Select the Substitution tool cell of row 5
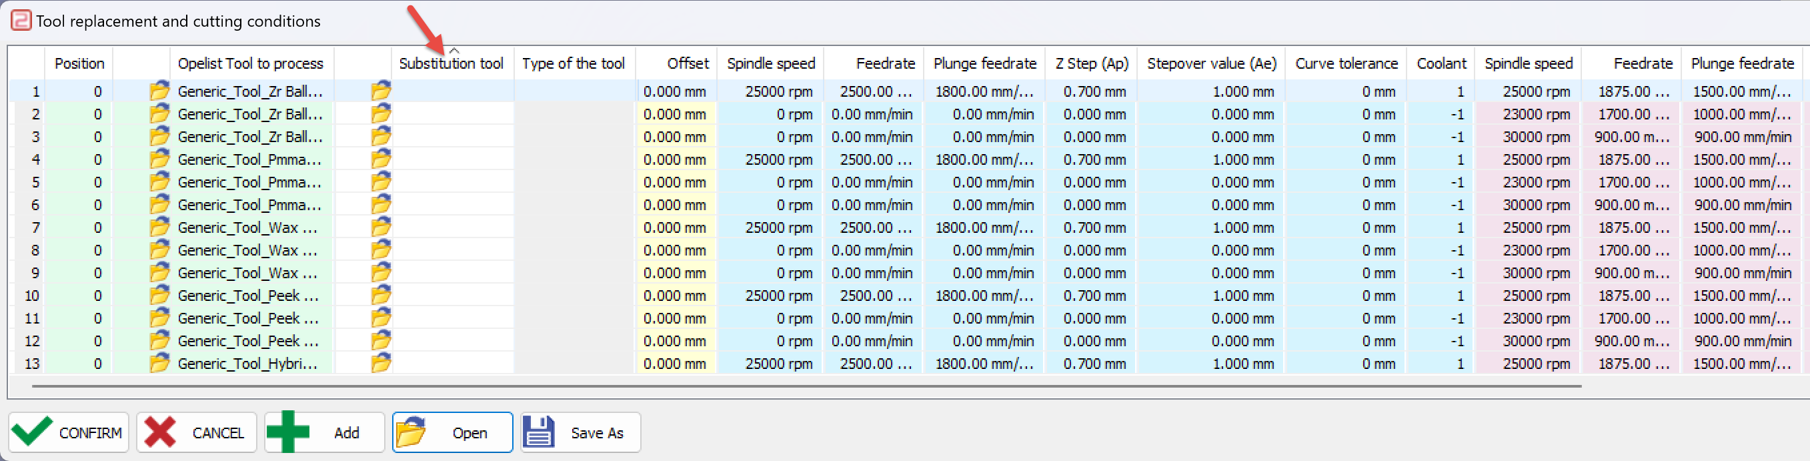This screenshot has height=461, width=1810. [x=452, y=182]
